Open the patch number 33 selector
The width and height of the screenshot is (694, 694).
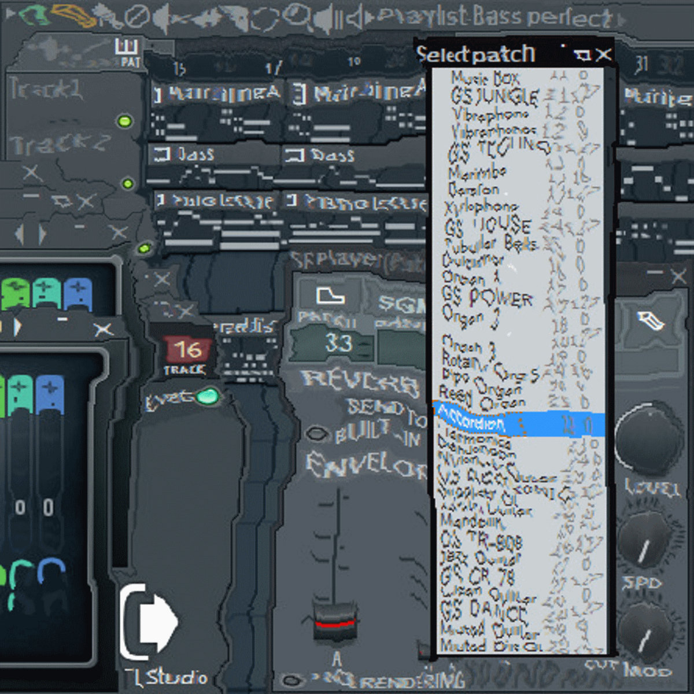(x=338, y=344)
